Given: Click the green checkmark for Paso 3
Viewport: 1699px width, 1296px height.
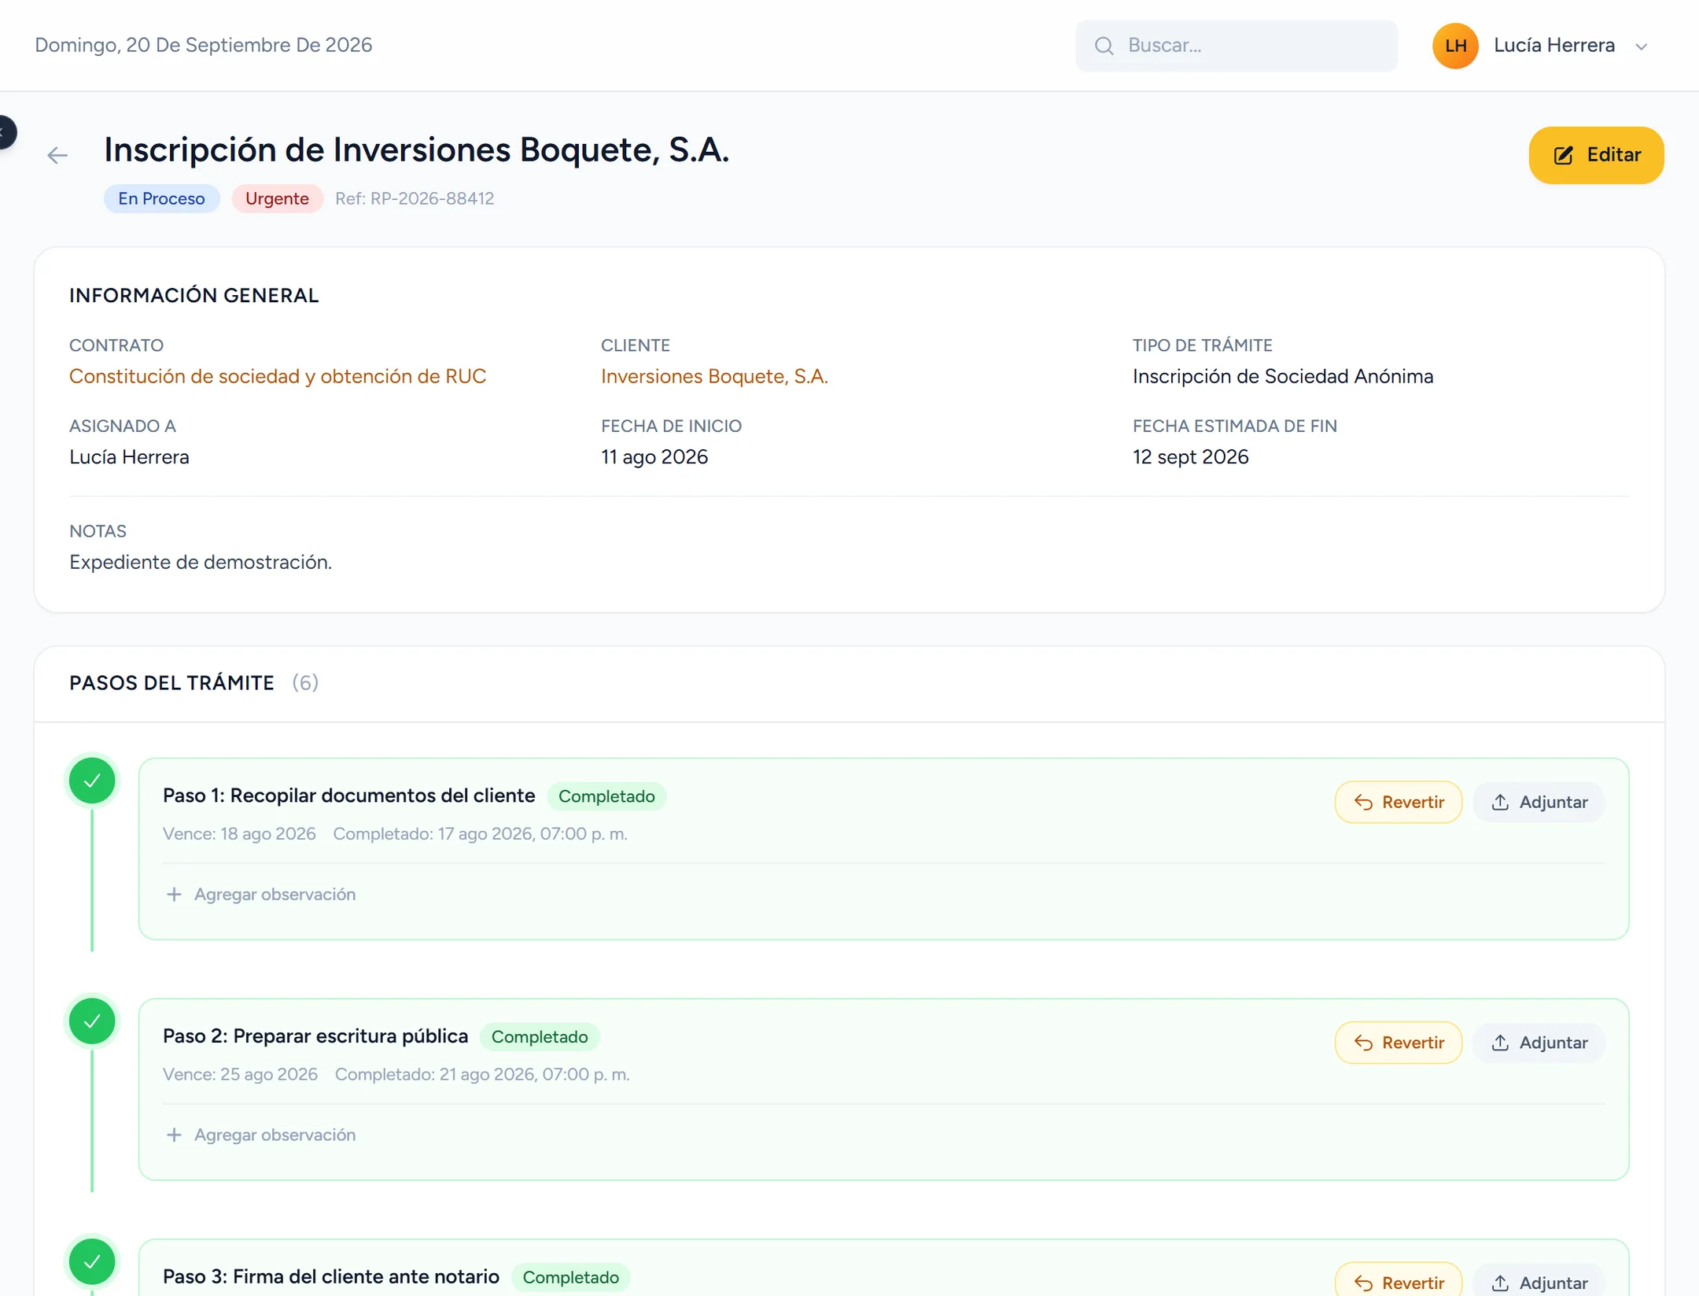Looking at the screenshot, I should click(x=92, y=1262).
